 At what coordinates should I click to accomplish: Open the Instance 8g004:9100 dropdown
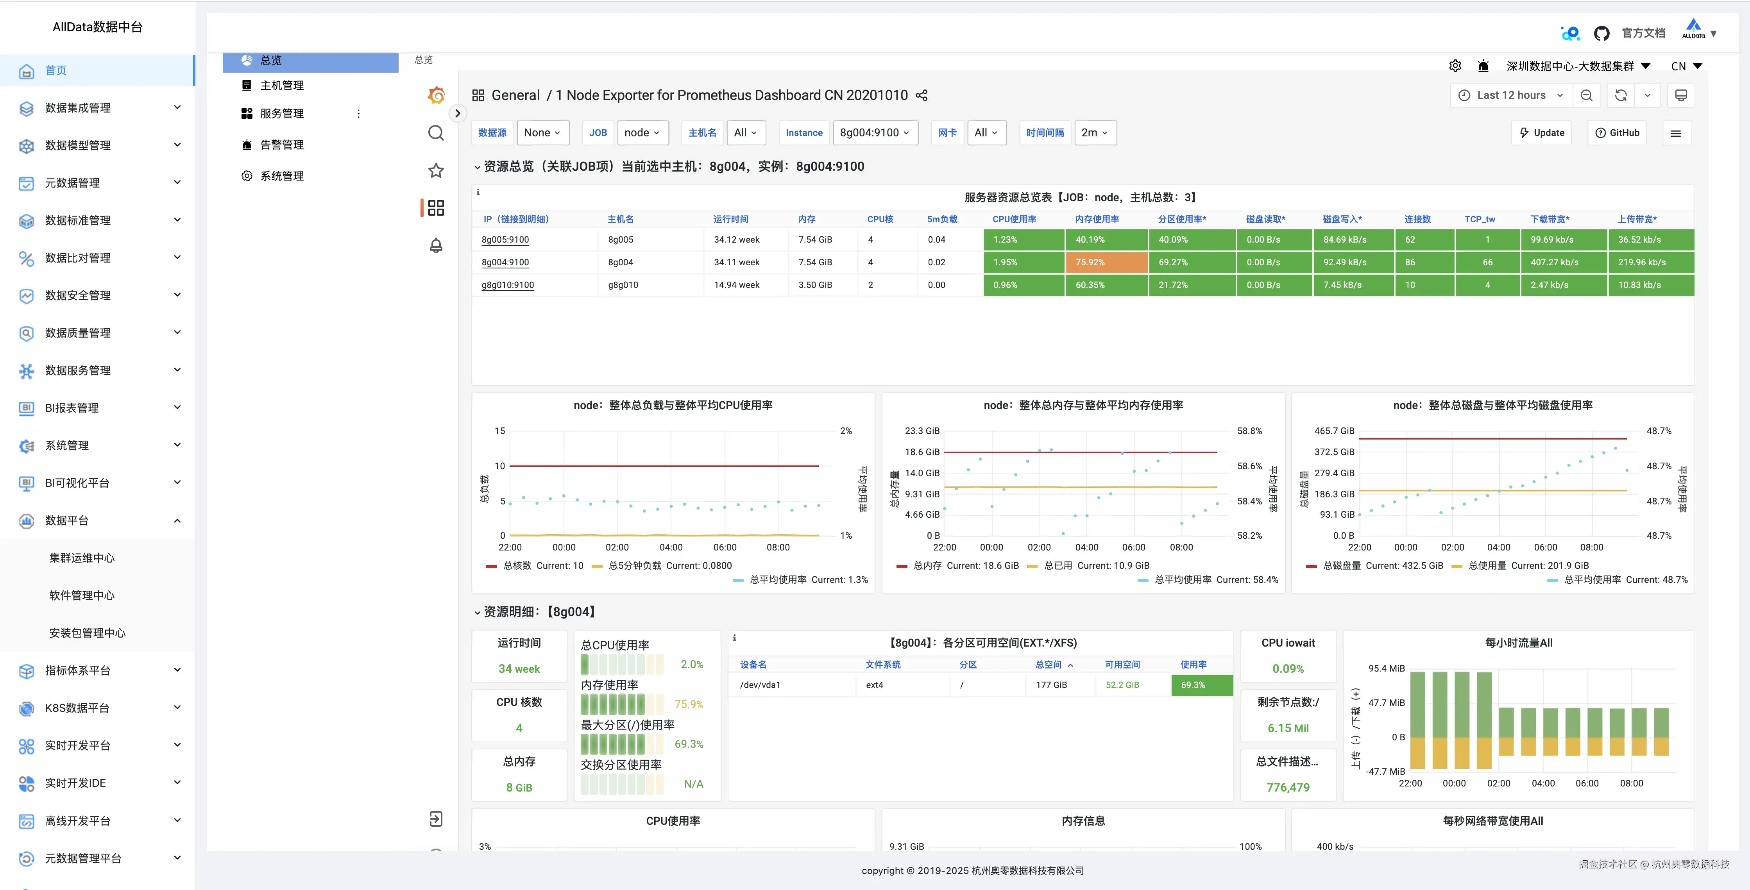(x=874, y=132)
